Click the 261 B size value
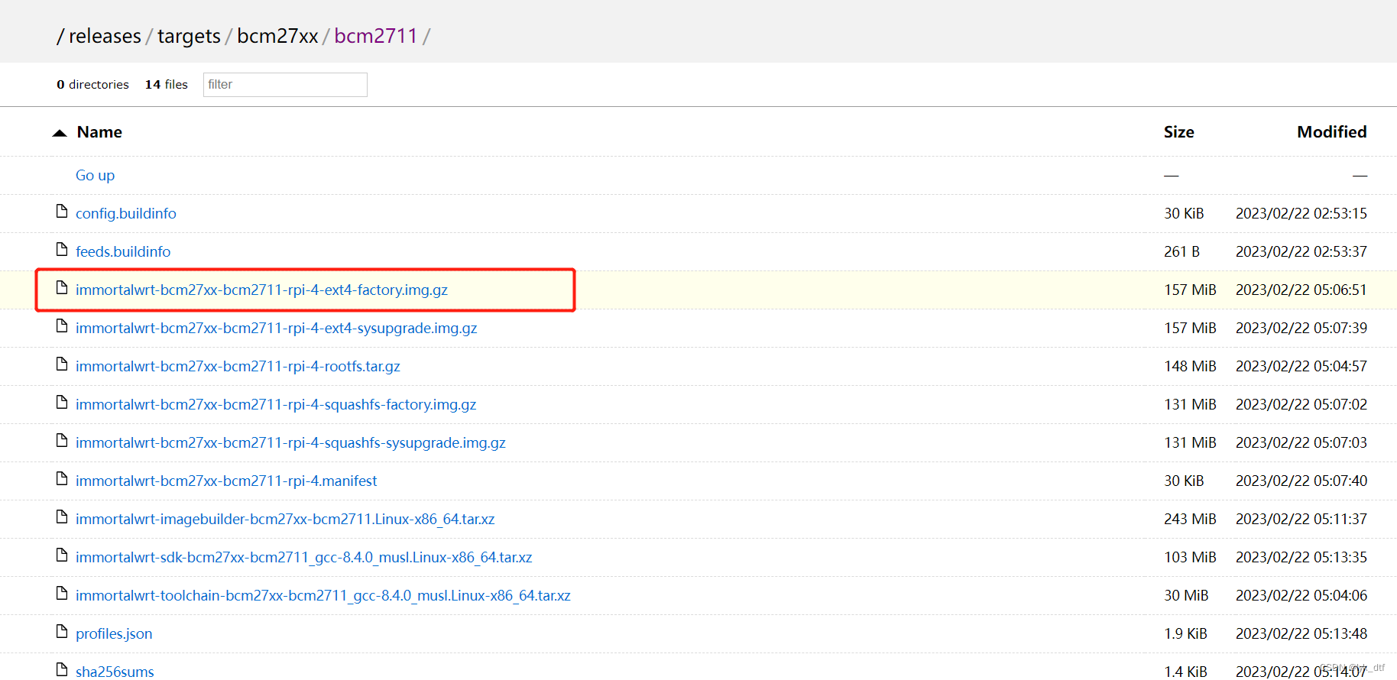1397x680 pixels. tap(1181, 251)
